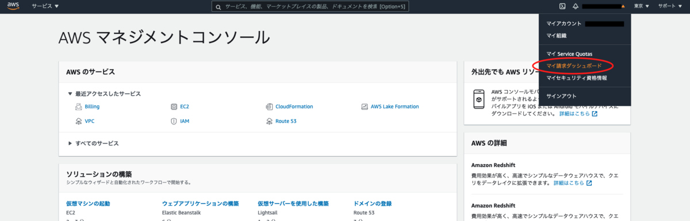This screenshot has width=690, height=221.
Task: Click the IAM shield icon
Action: [x=174, y=121]
